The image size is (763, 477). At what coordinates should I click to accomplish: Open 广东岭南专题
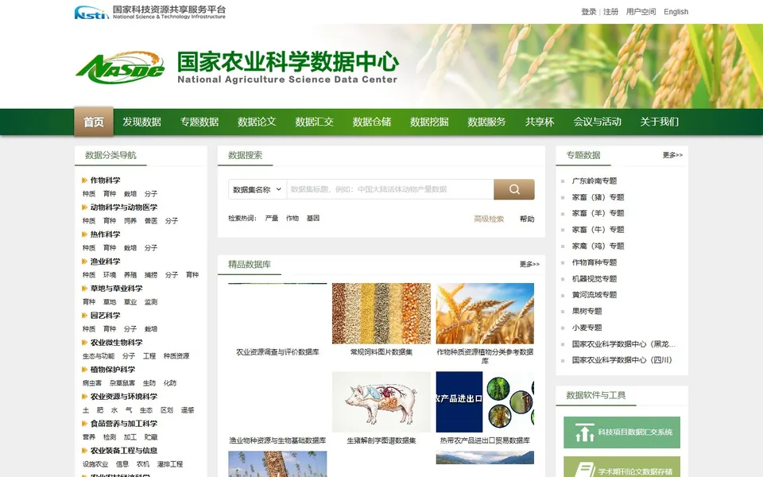click(x=595, y=180)
